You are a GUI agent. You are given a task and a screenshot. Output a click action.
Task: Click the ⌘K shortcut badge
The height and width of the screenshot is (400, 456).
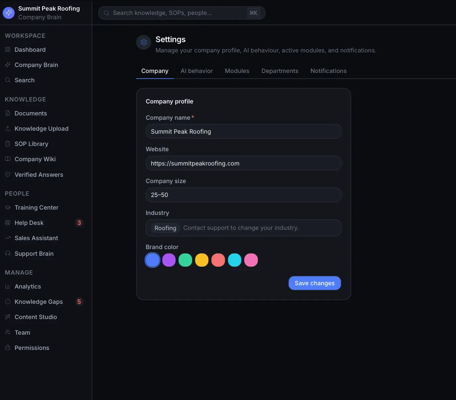pos(254,13)
